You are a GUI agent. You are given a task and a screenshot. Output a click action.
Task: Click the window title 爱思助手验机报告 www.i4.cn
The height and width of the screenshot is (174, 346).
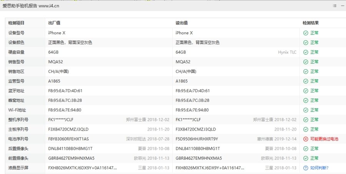point(31,6)
